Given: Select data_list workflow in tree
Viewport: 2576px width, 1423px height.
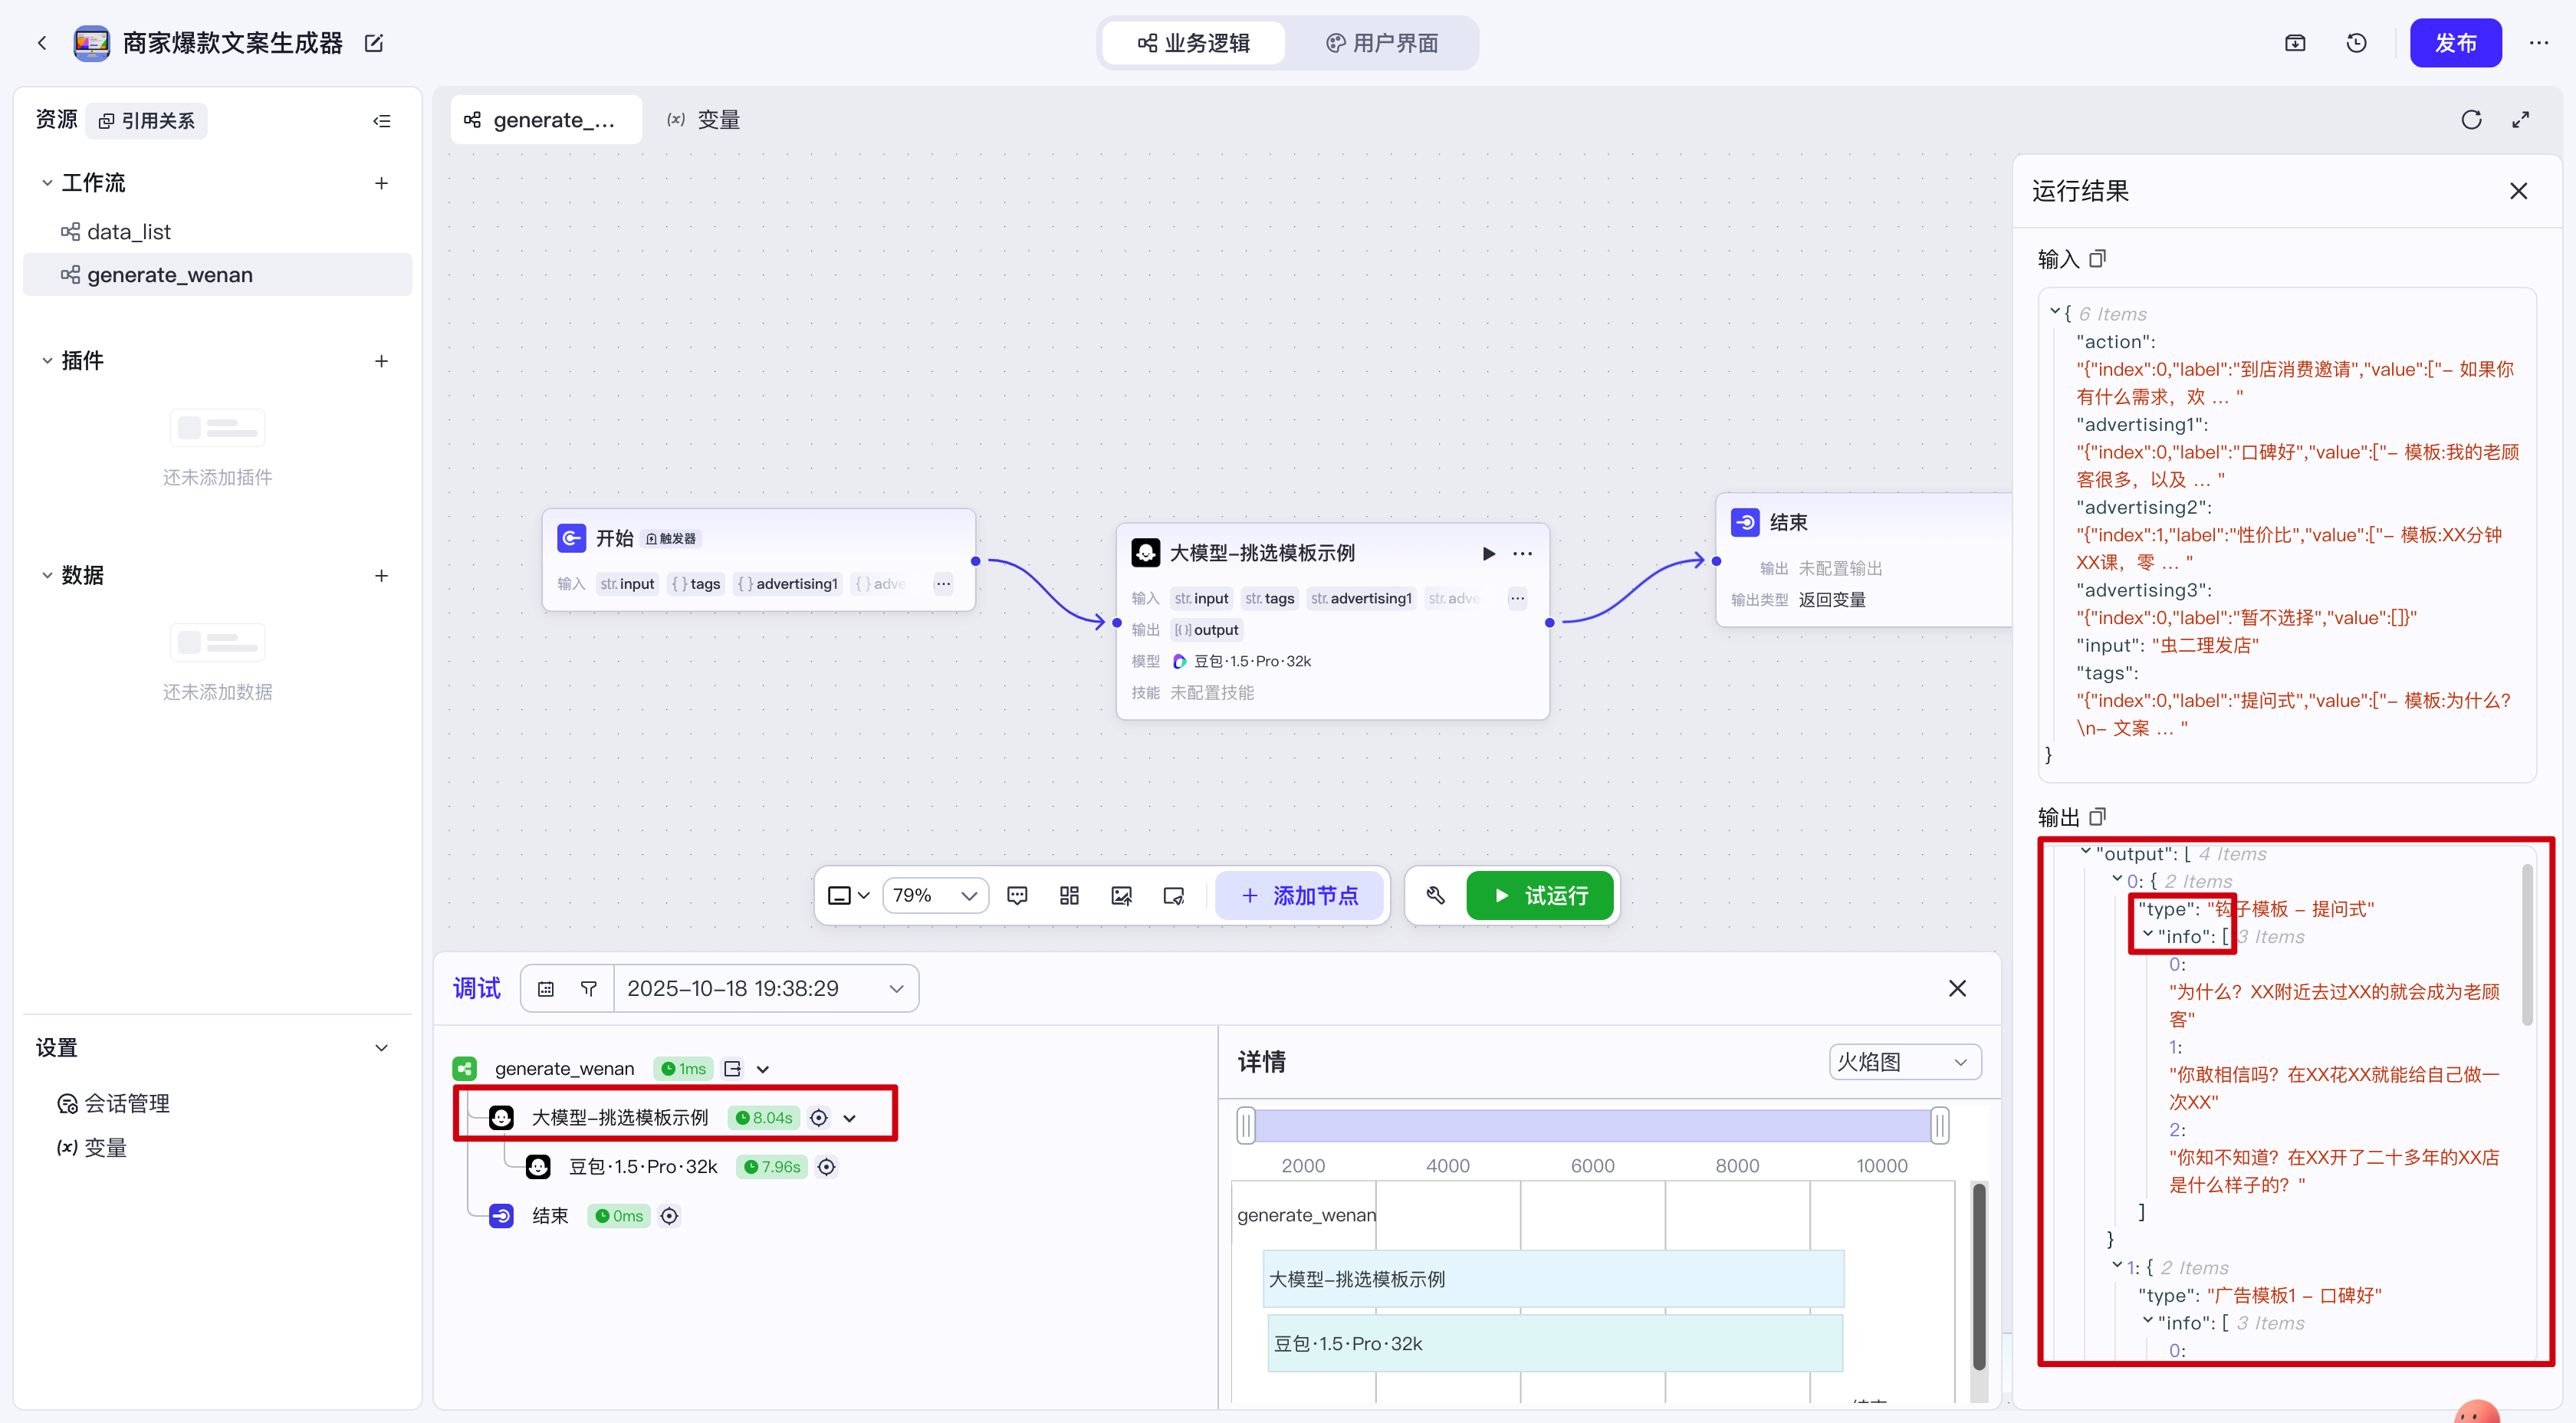Looking at the screenshot, I should click(129, 232).
